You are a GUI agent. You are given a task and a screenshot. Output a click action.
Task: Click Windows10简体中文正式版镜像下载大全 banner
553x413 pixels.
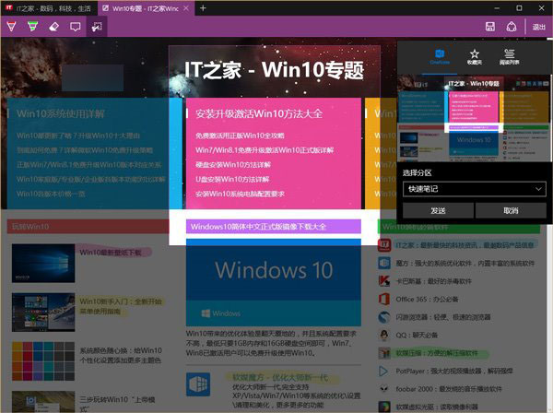tap(274, 227)
